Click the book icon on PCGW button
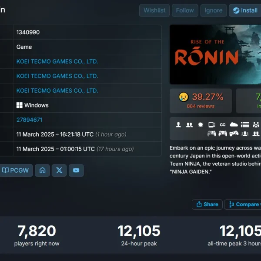The image size is (261, 261). [5, 170]
